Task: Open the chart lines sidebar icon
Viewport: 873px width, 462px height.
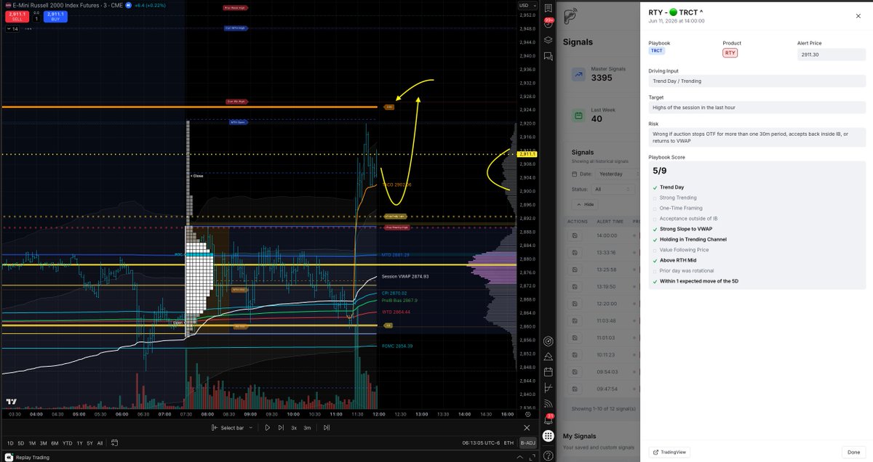Action: 548,388
